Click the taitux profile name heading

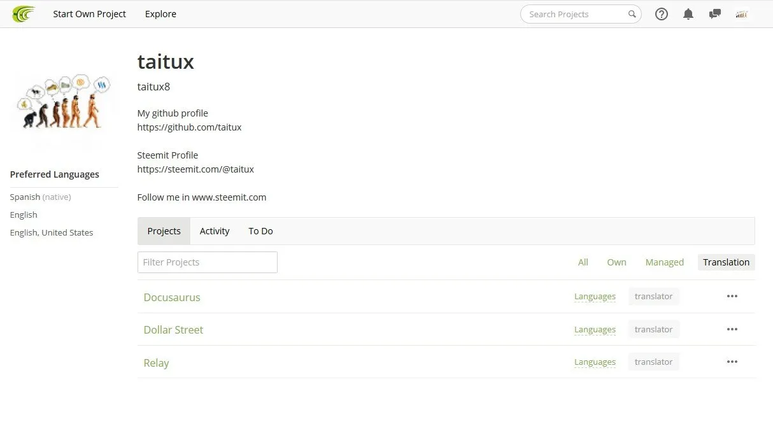[166, 62]
